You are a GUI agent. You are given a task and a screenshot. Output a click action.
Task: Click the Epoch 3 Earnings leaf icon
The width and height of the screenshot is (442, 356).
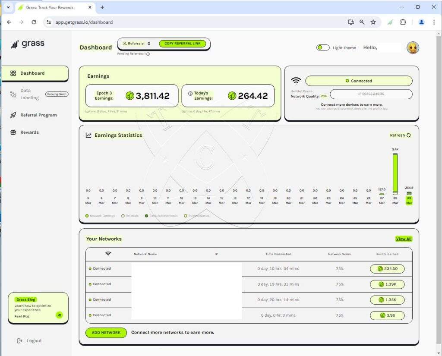click(x=129, y=96)
